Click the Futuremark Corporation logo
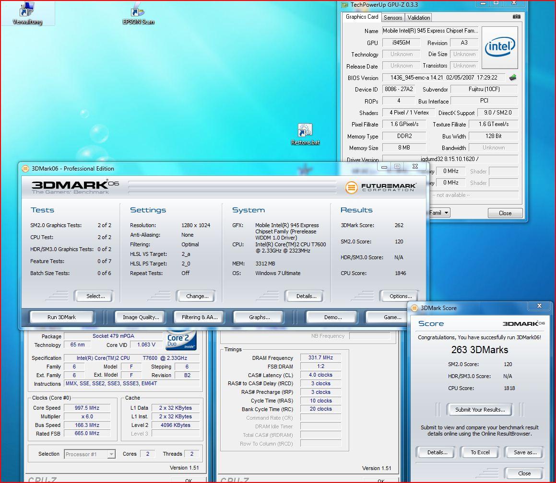 click(x=380, y=187)
